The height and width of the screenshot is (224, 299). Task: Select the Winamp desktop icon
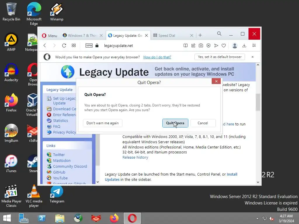click(x=57, y=12)
